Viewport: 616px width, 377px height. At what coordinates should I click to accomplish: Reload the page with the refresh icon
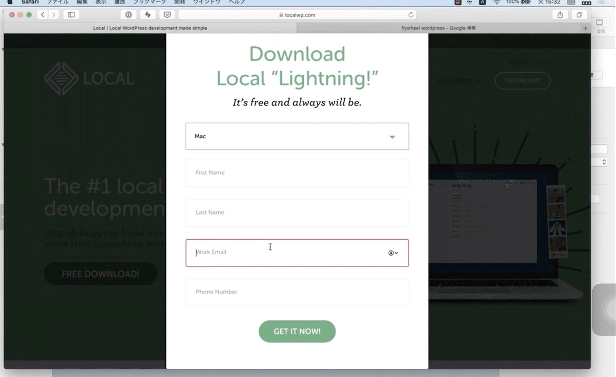pos(411,15)
